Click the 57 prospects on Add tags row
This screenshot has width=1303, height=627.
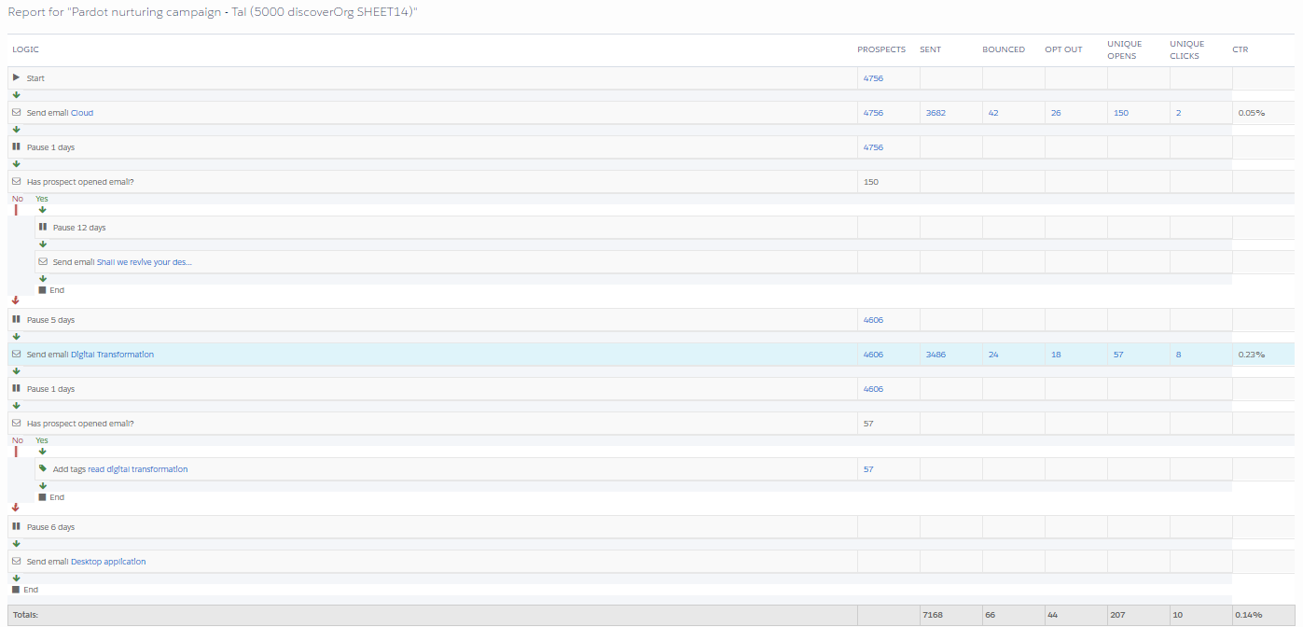click(x=868, y=469)
